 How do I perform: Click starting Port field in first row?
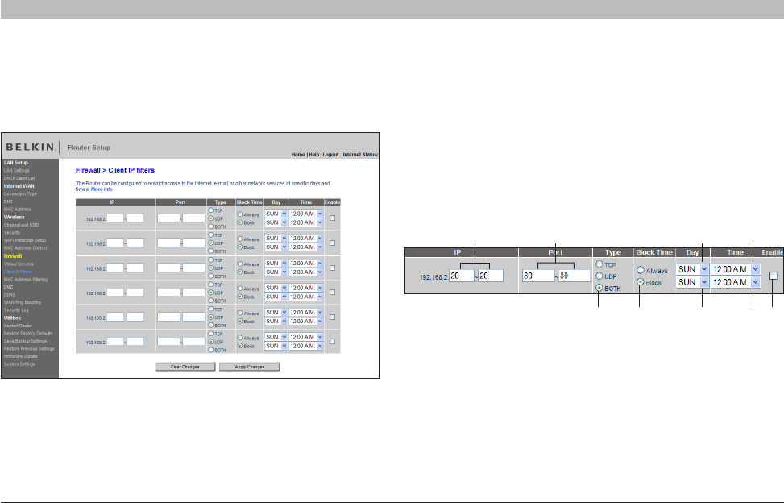click(x=168, y=218)
